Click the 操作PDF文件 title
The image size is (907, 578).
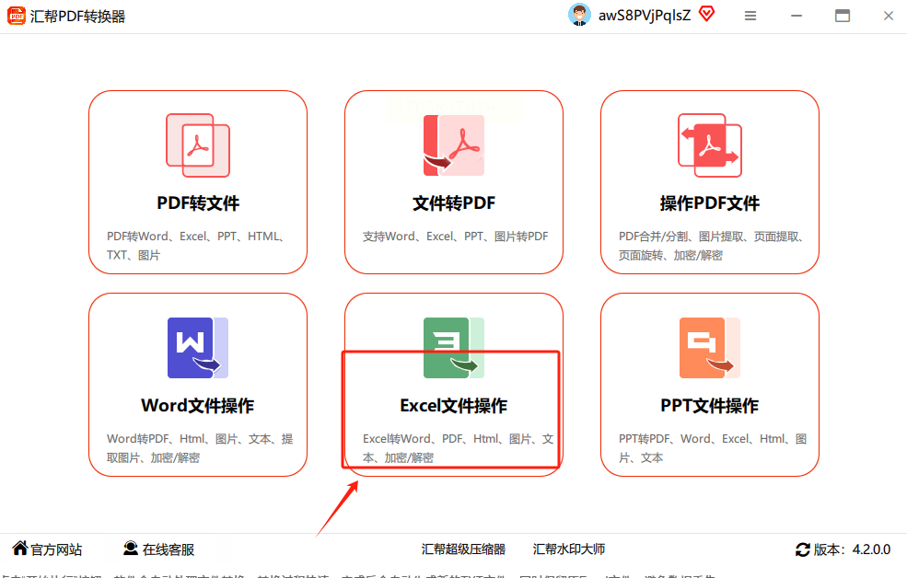tap(710, 202)
